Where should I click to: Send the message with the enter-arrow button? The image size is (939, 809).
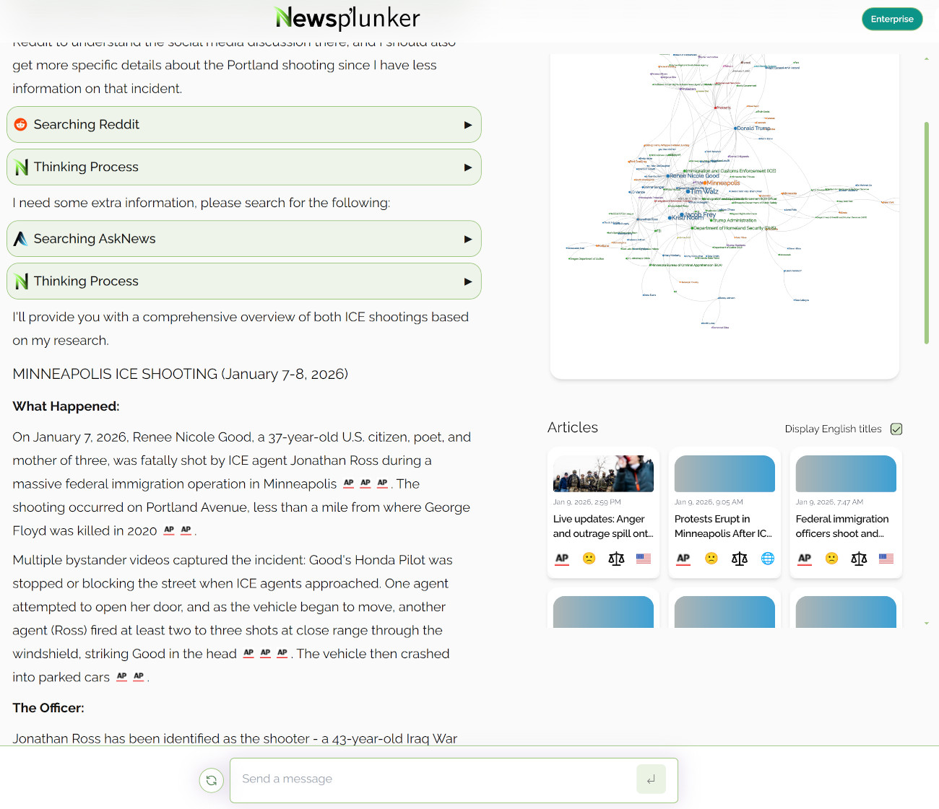tap(651, 779)
